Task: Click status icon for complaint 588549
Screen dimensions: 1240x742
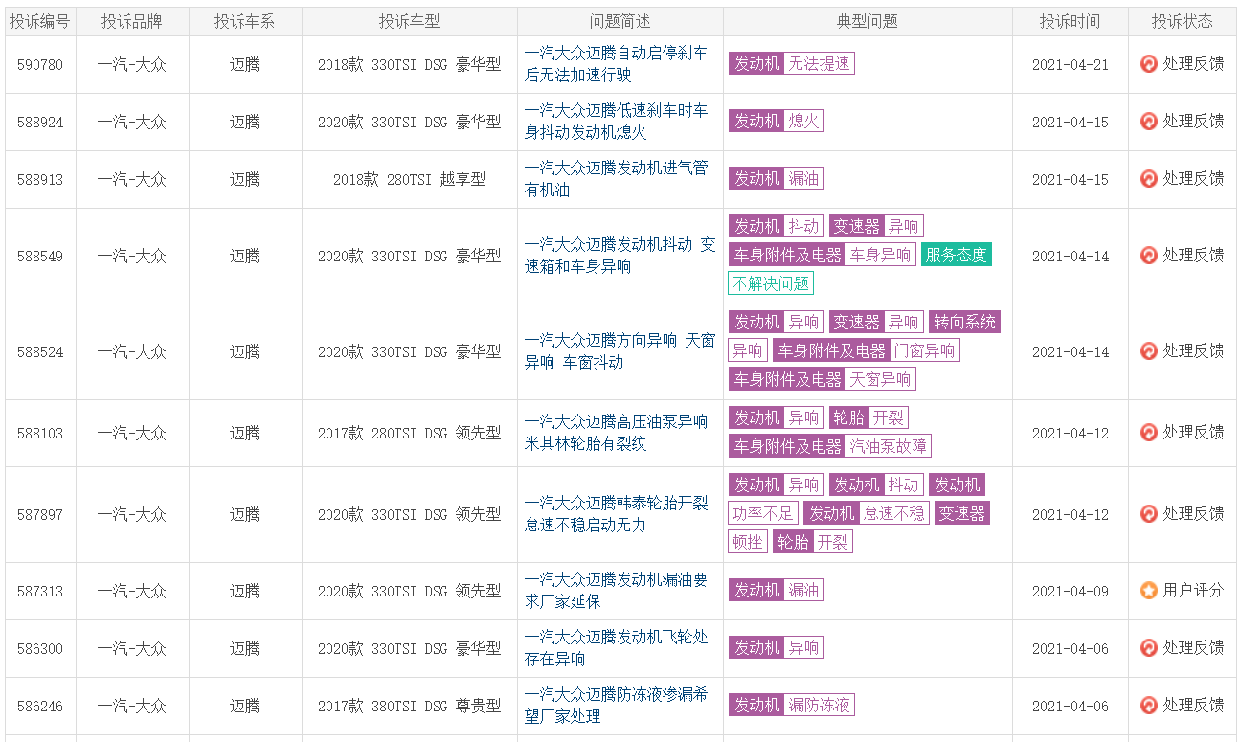Action: (1149, 256)
